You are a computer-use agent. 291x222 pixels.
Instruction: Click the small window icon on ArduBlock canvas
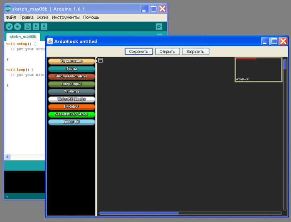(x=100, y=60)
